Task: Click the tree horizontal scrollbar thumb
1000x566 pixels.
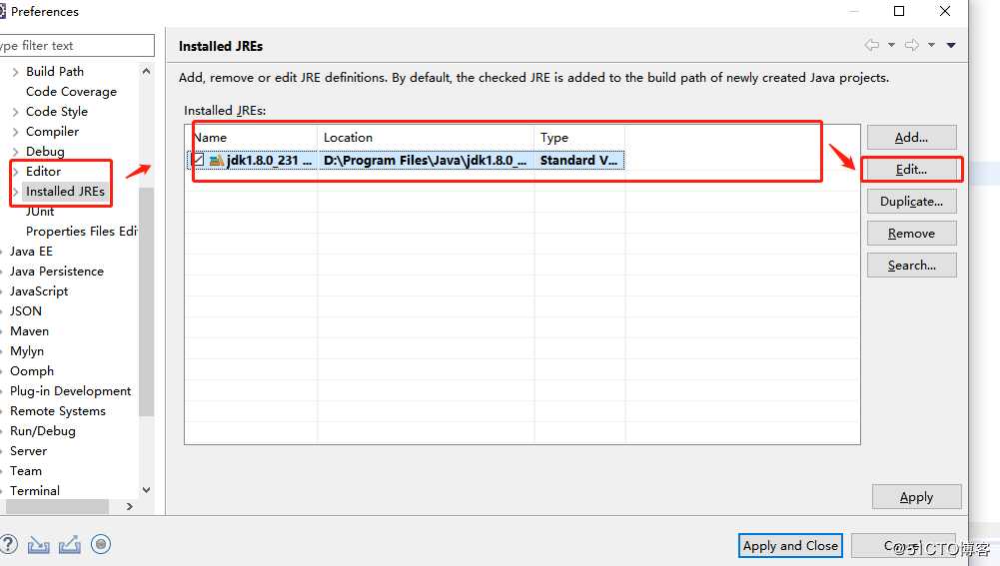Action: click(x=57, y=506)
